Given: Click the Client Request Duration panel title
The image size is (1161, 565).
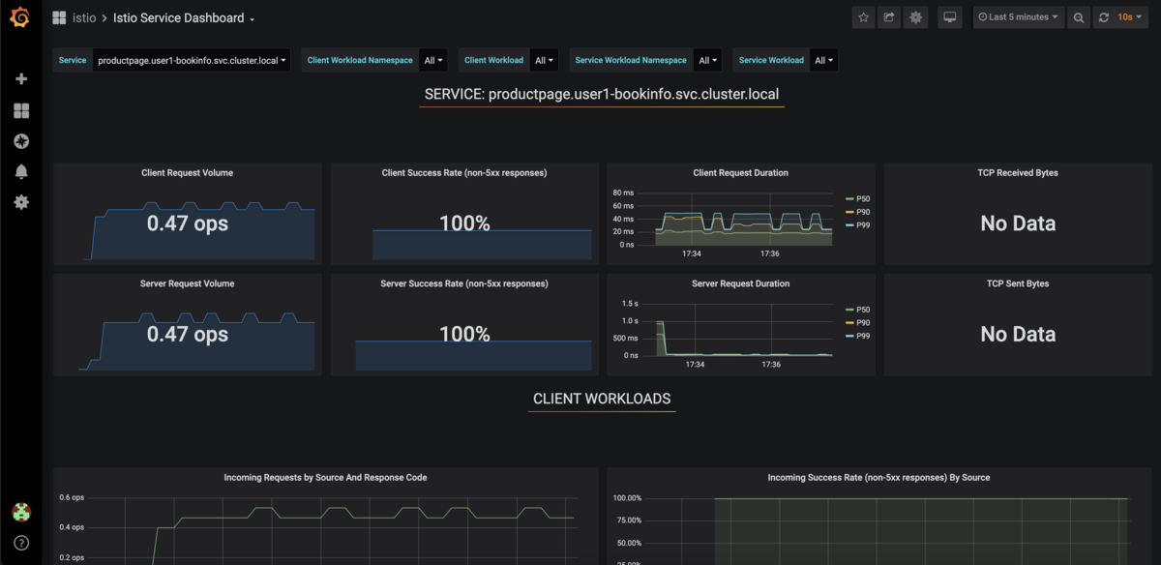Looking at the screenshot, I should tap(741, 173).
